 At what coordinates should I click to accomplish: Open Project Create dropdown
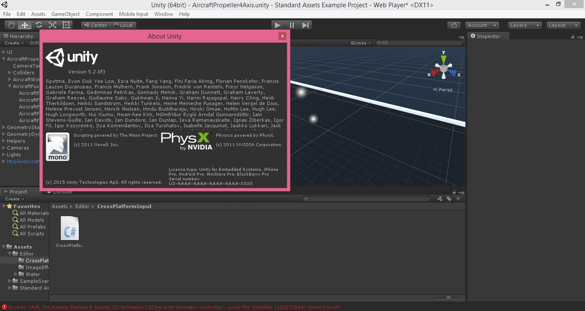pos(14,199)
